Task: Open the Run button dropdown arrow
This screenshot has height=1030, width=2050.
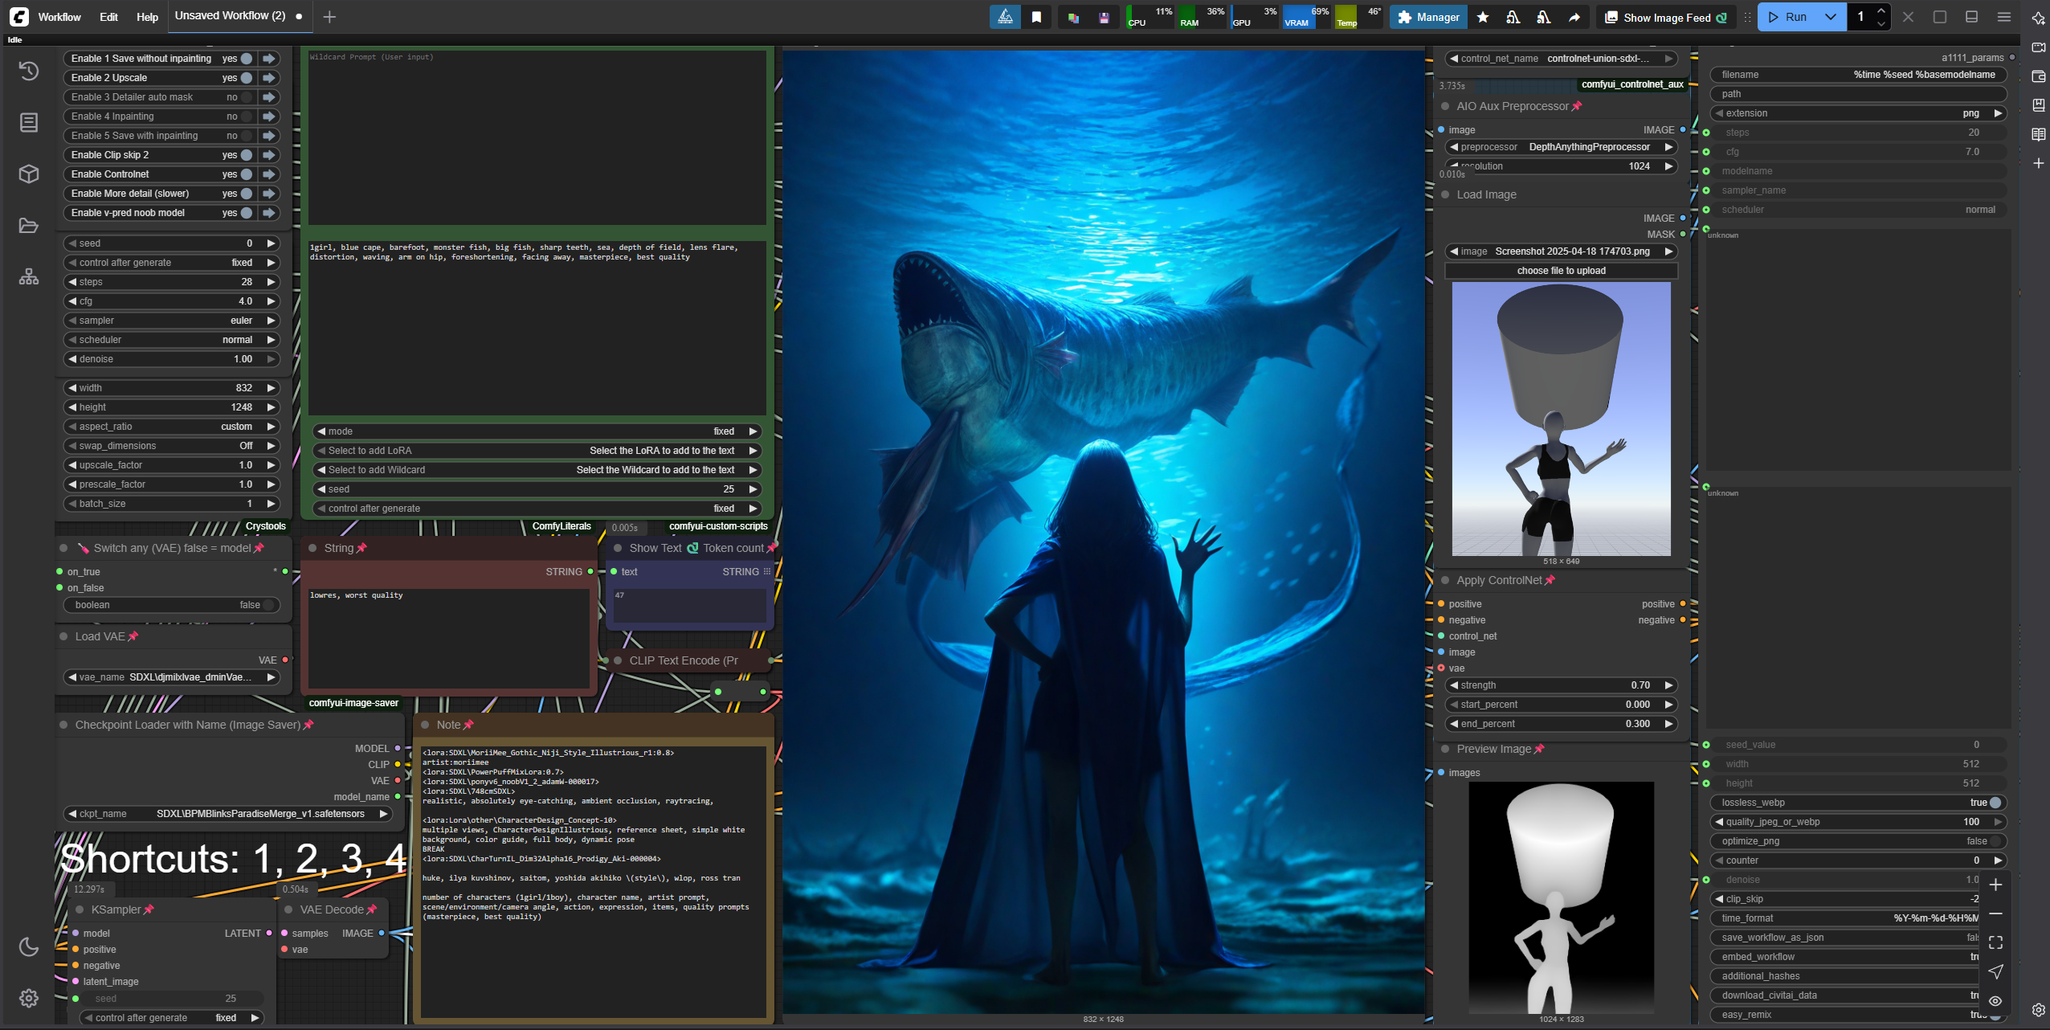Action: coord(1830,17)
